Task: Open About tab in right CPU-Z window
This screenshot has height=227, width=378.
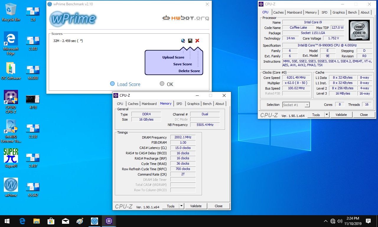Action: tap(365, 12)
